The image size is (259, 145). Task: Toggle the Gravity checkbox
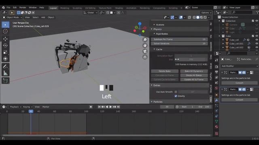tap(176, 96)
